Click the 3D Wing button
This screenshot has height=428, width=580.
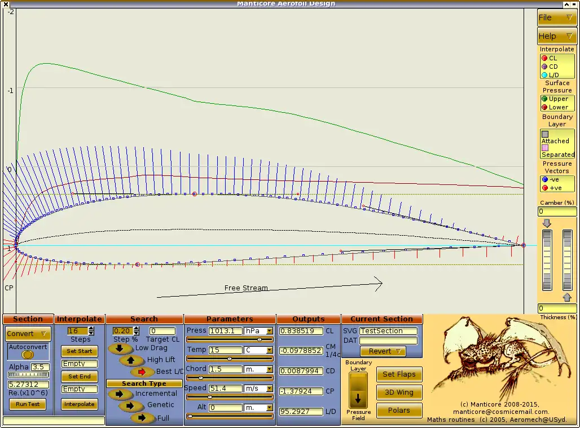pyautogui.click(x=399, y=392)
